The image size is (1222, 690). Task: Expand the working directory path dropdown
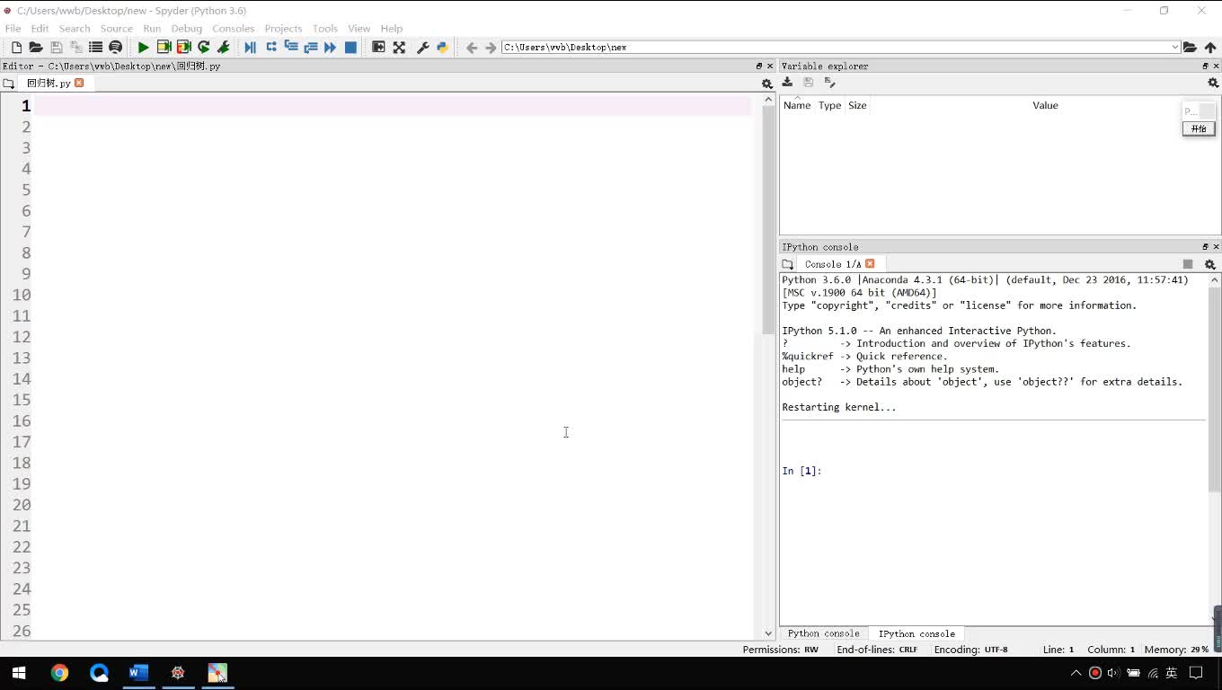1174,48
